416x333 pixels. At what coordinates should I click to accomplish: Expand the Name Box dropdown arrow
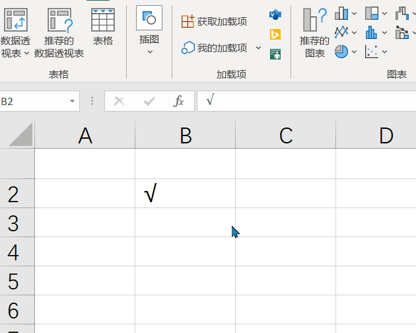72,101
